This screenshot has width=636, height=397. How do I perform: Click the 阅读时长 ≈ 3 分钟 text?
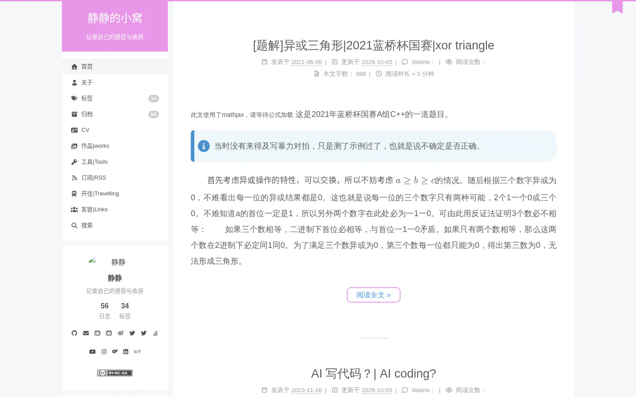(x=405, y=74)
